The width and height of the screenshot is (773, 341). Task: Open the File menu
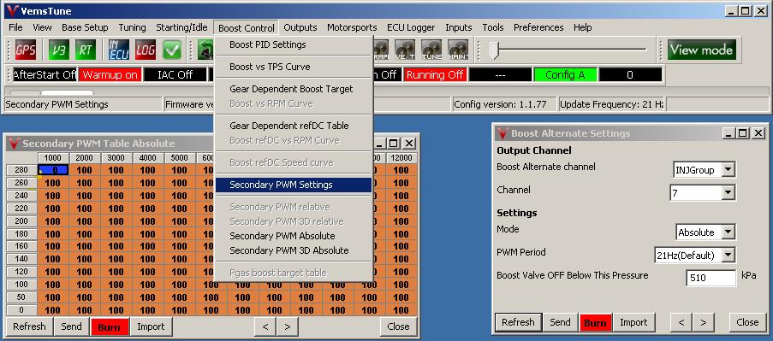[x=15, y=27]
